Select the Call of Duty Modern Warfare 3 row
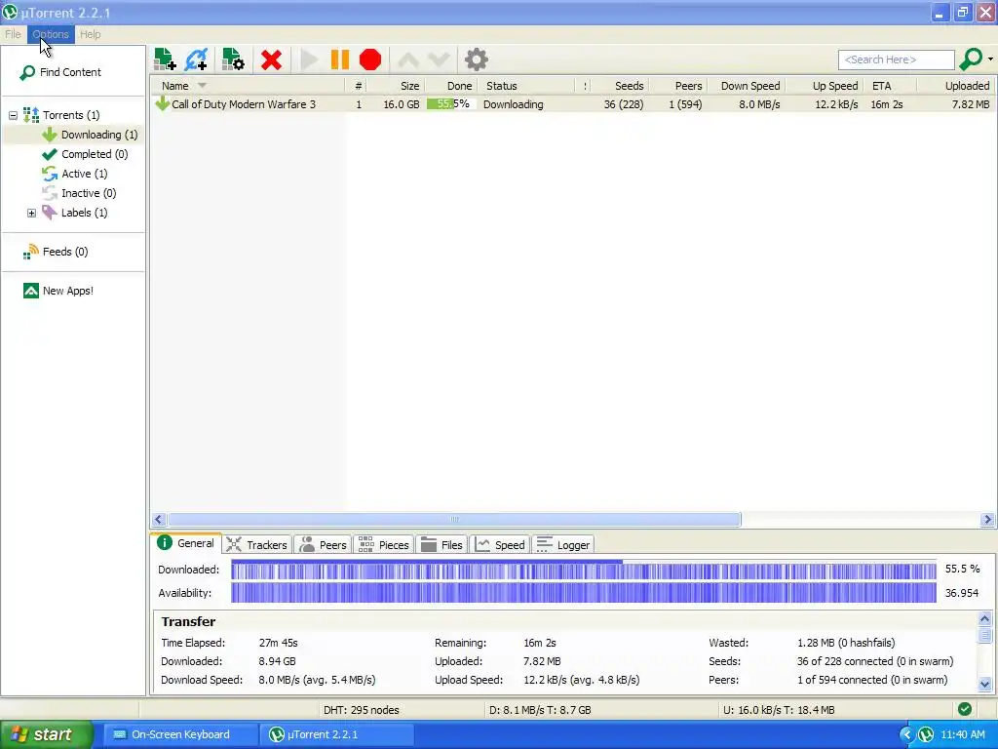Image resolution: width=998 pixels, height=749 pixels. point(571,104)
